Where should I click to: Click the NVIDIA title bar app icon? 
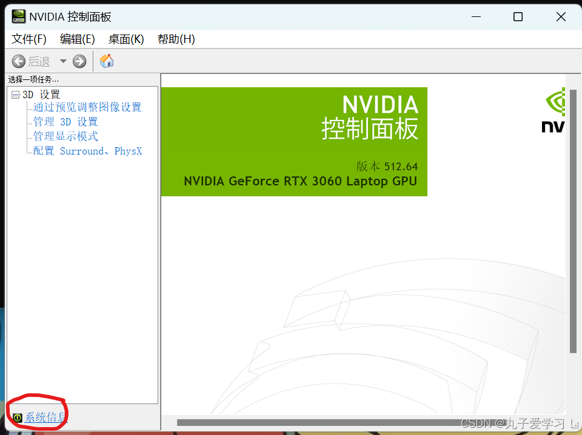(x=19, y=17)
